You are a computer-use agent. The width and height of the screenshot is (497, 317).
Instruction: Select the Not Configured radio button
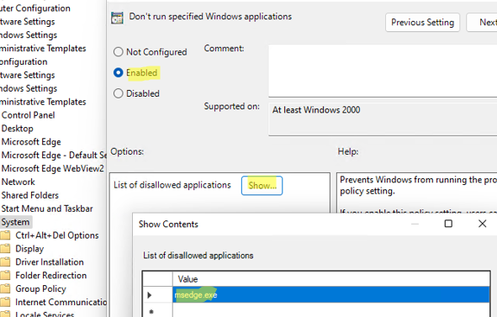[x=118, y=51]
